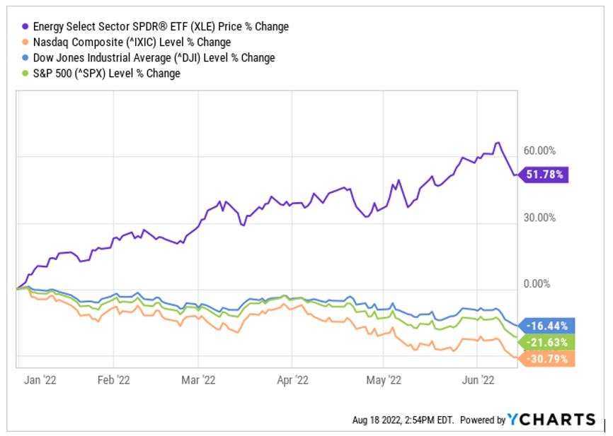Click the May '22 x-axis label
This screenshot has width=613, height=436.
tap(382, 380)
